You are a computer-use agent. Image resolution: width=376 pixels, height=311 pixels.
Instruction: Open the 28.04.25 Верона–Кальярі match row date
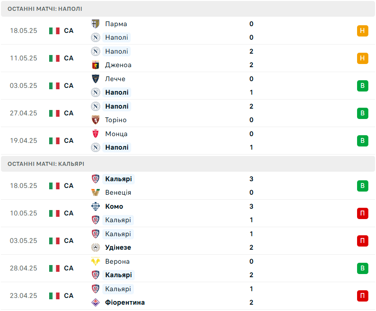pyautogui.click(x=23, y=268)
